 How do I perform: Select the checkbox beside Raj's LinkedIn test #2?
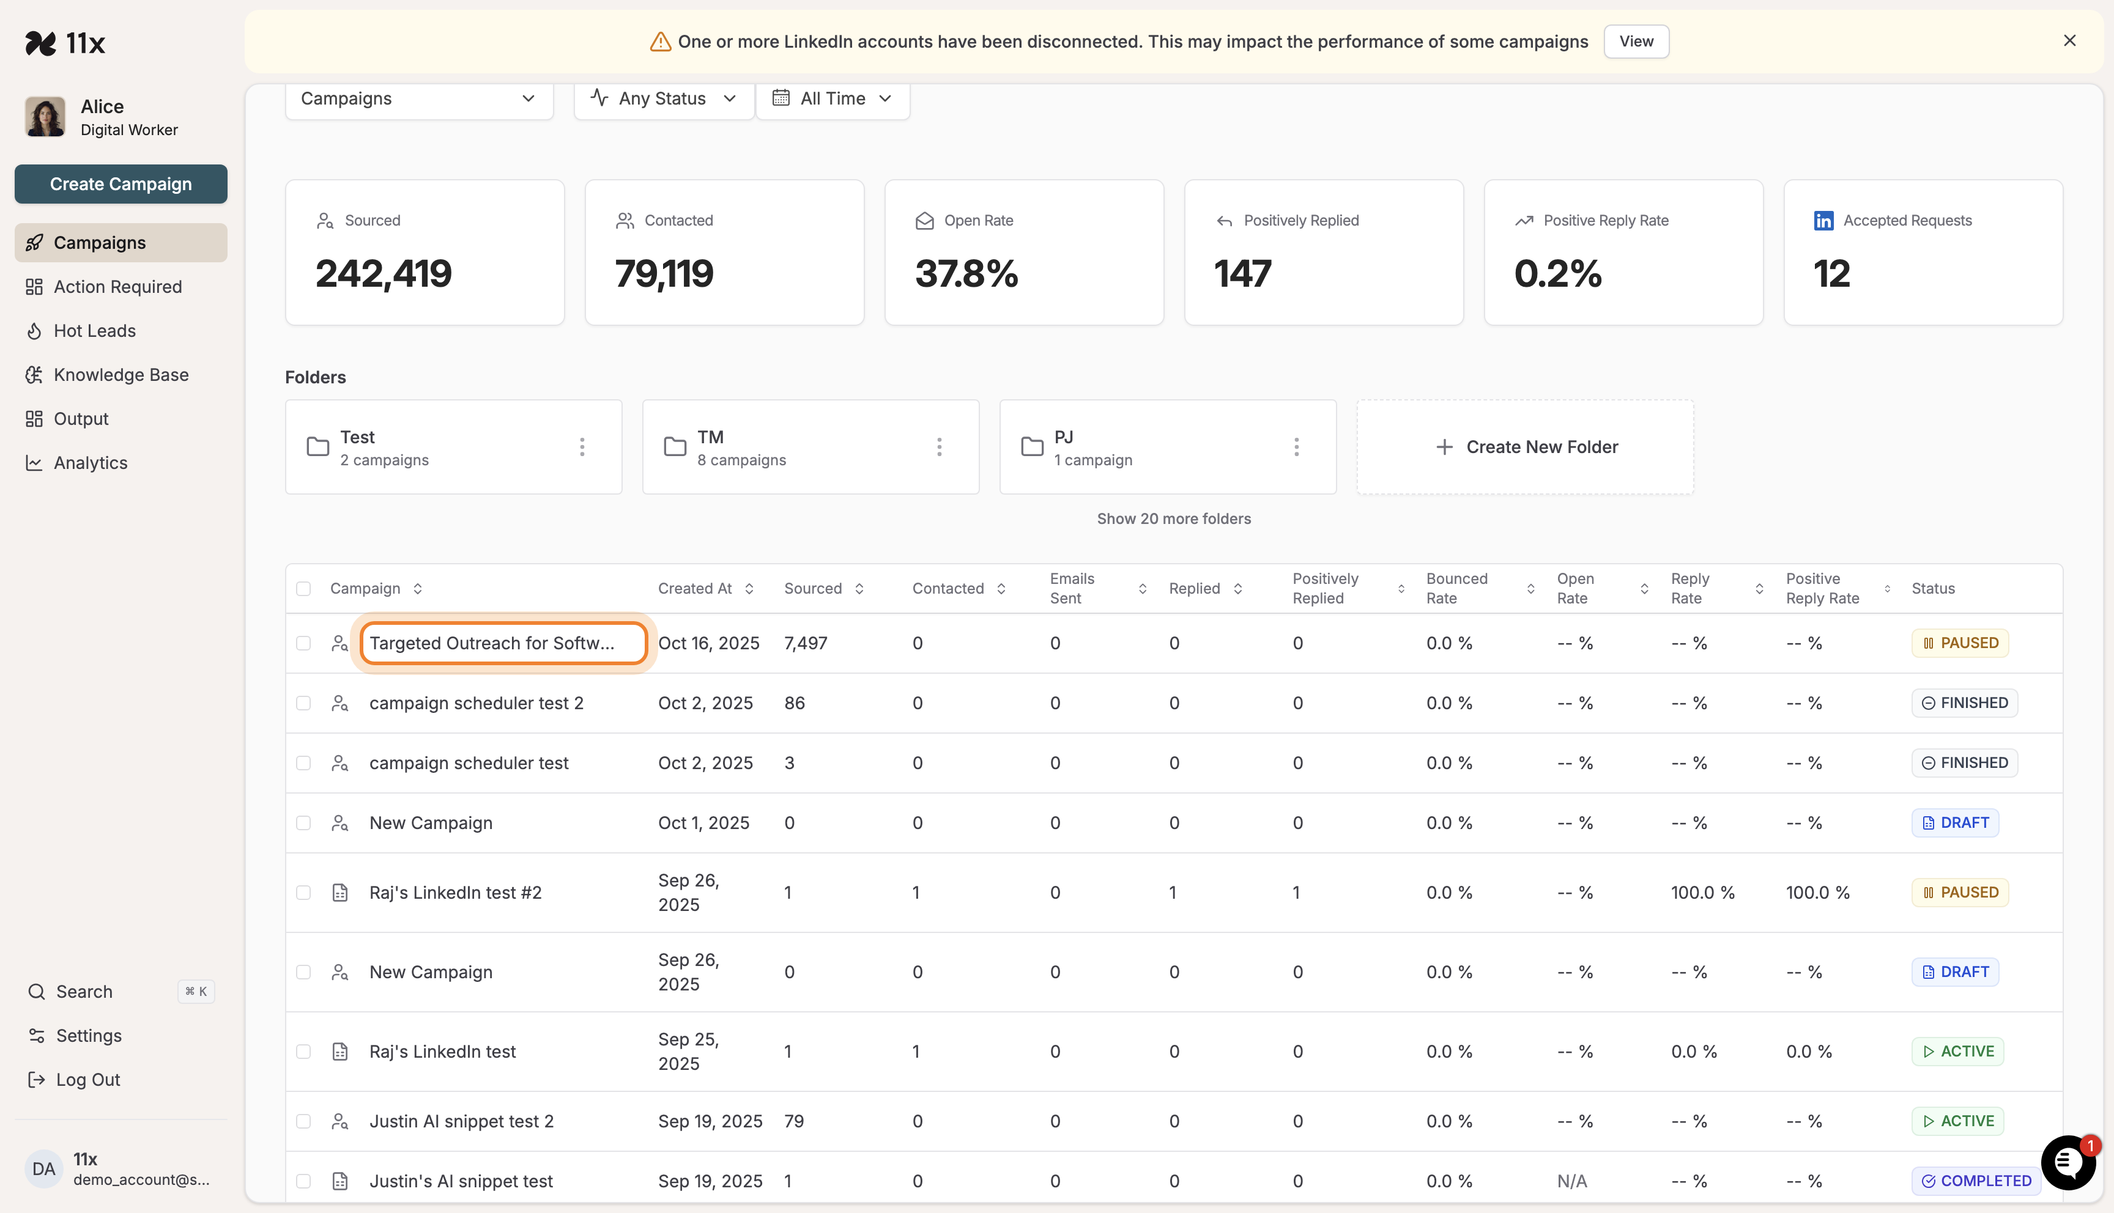coord(303,891)
